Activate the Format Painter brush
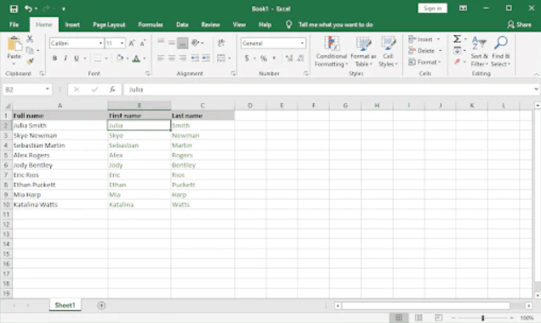541x323 pixels. click(x=30, y=62)
